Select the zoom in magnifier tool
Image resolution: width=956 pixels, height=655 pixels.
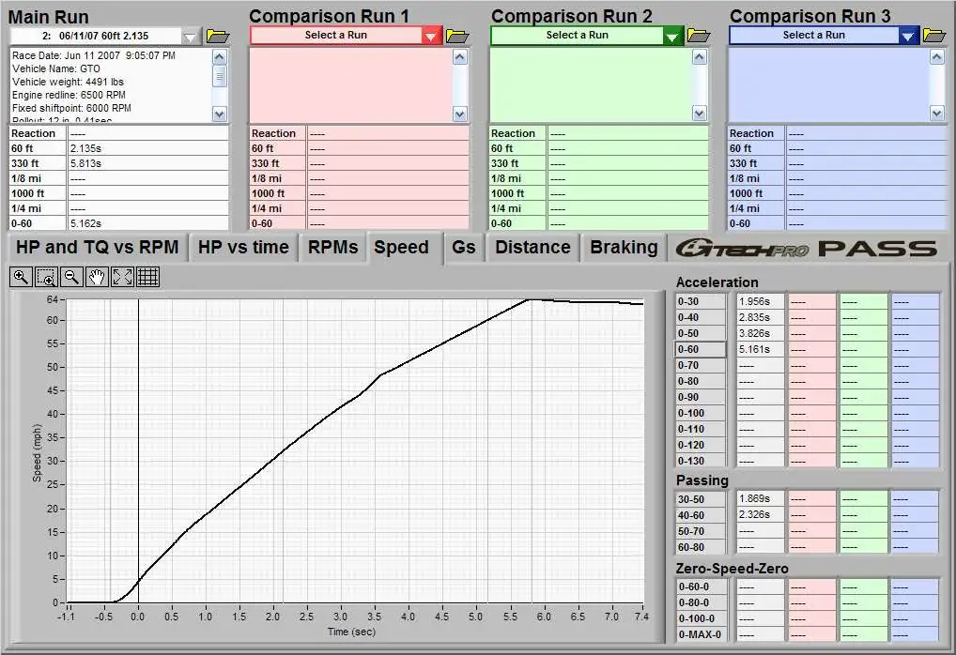(x=21, y=277)
